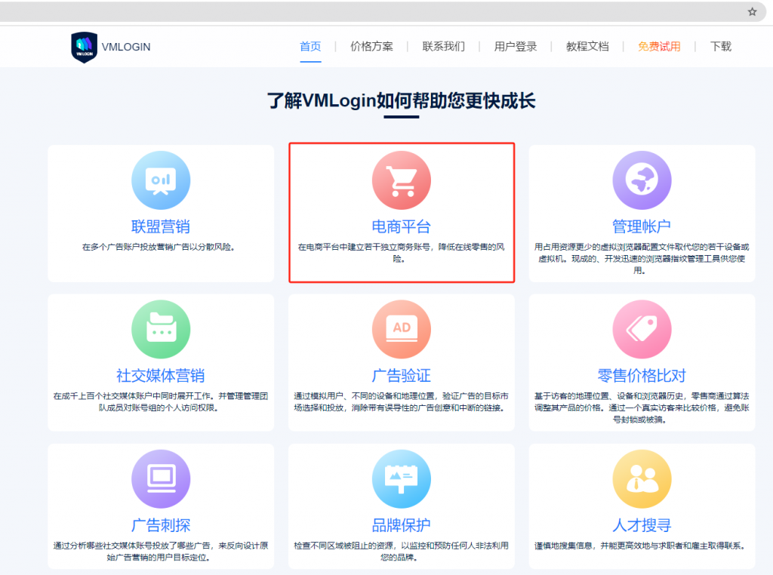The image size is (773, 575).
Task: Open the 联盟营销 title link
Action: coord(161,226)
